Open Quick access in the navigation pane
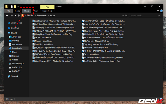Image resolution: width=166 pixels, height=104 pixels. tap(17, 23)
